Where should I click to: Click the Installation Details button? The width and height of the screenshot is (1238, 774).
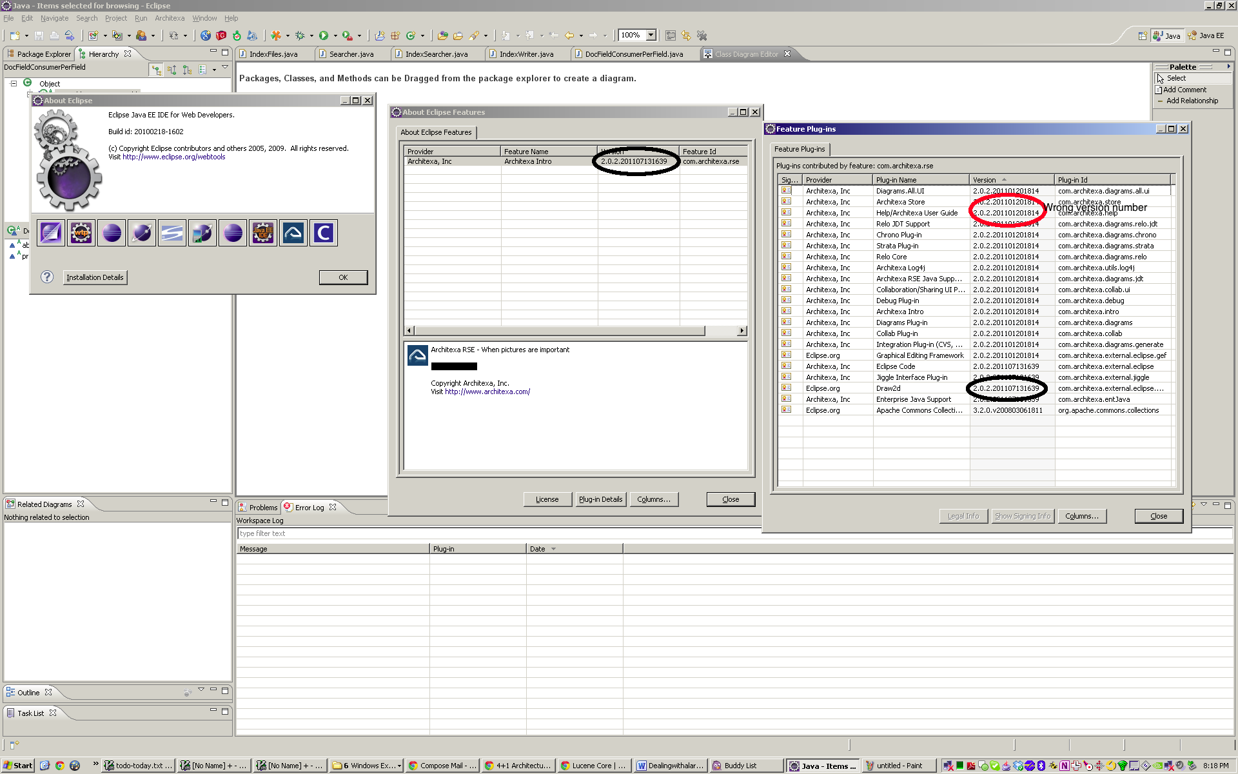pos(95,277)
